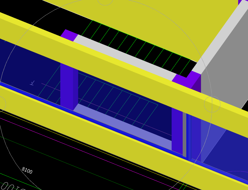The height and width of the screenshot is (190, 248).
Task: Select the light grey stair landing slab
Action: 125,58
